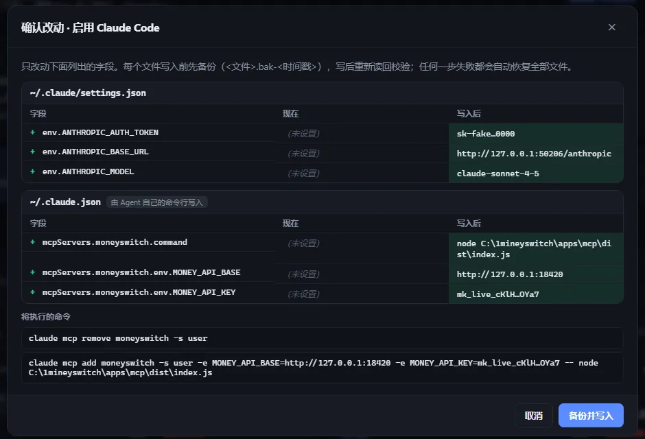This screenshot has height=439, width=645.
Task: Click the 字段 header in .claude.json table
Action: click(x=38, y=223)
